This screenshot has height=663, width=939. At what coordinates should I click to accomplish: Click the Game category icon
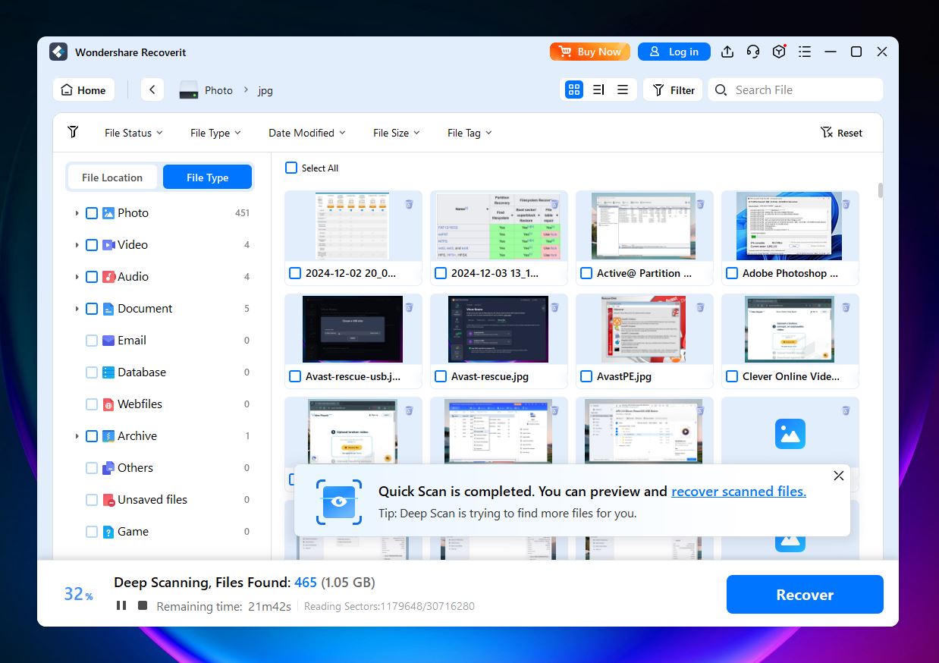(108, 532)
